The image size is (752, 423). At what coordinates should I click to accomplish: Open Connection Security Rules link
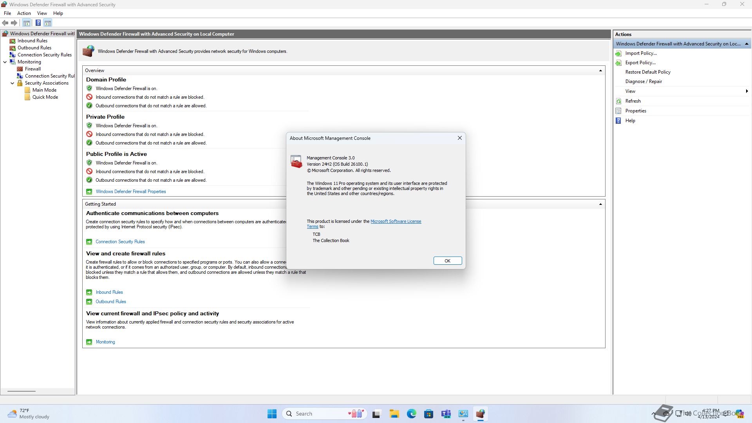[x=120, y=242]
